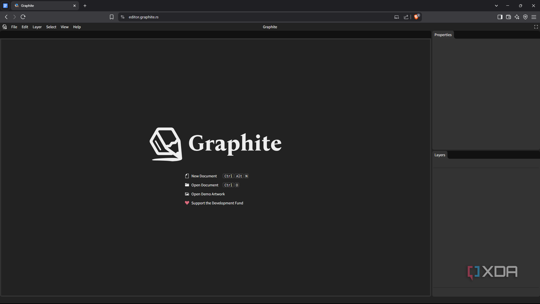Click the Graphite logo icon in menu bar
The image size is (540, 304).
point(5,27)
